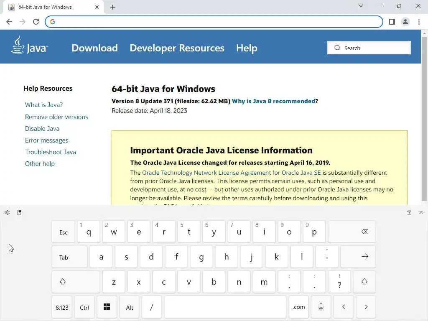Tap the a key
The image size is (428, 321).
(x=101, y=257)
